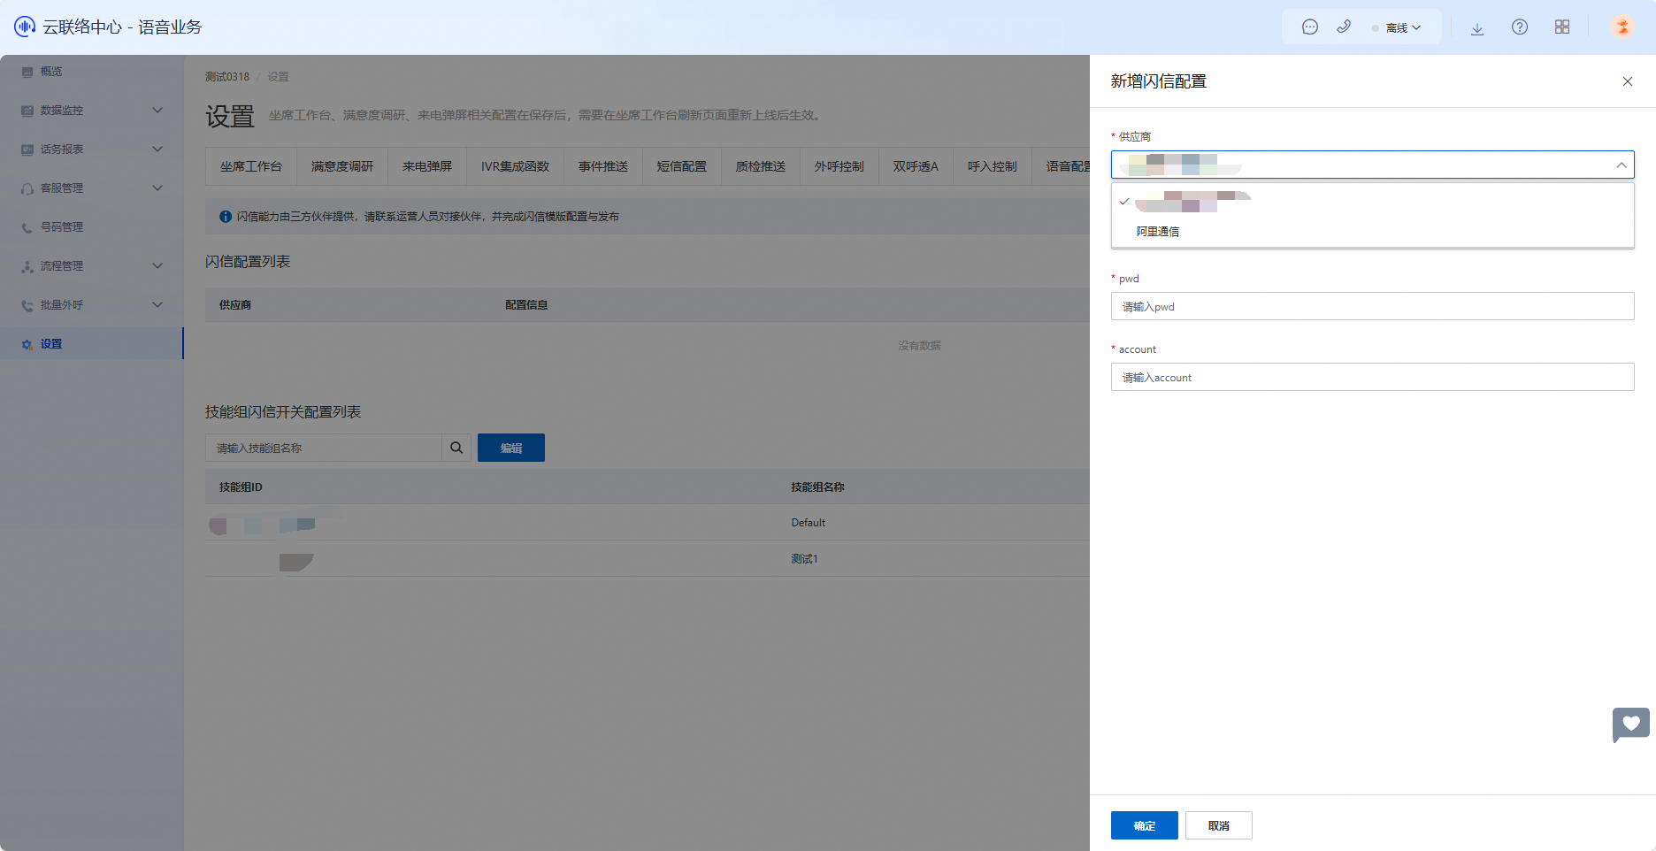
Task: Click the user avatar icon
Action: (x=1622, y=27)
